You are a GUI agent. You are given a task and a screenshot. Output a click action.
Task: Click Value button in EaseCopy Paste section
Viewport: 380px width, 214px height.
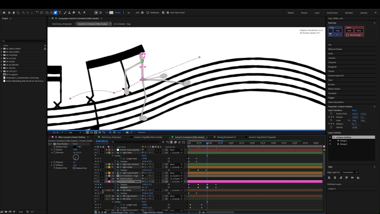[x=359, y=31]
